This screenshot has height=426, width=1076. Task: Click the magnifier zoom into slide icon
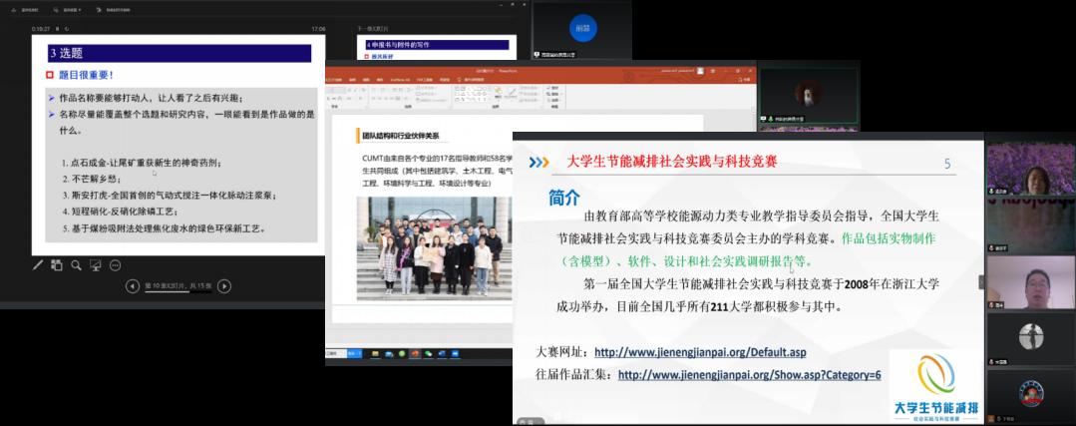[76, 265]
